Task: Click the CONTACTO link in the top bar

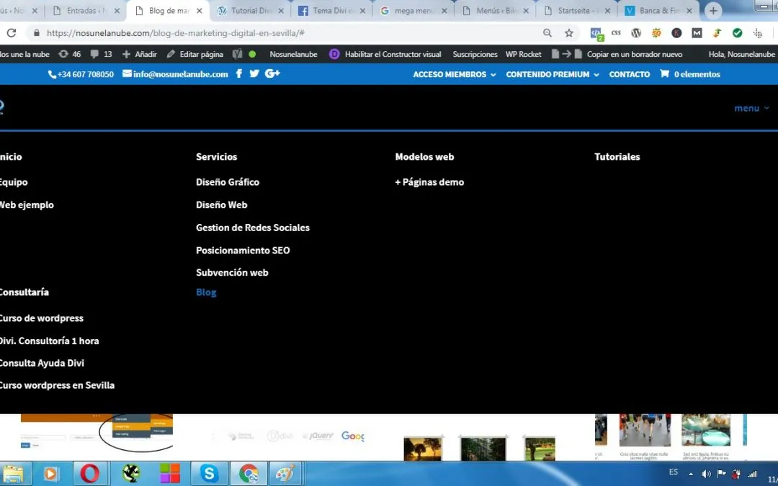Action: pos(629,73)
